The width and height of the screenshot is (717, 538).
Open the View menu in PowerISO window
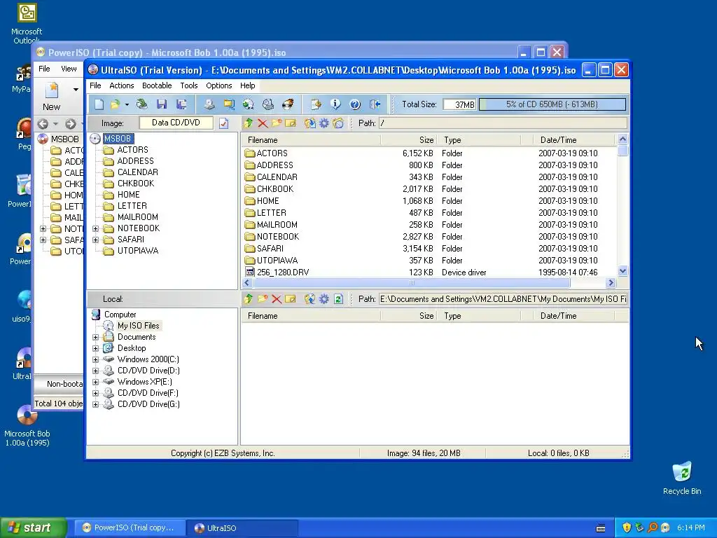point(69,69)
